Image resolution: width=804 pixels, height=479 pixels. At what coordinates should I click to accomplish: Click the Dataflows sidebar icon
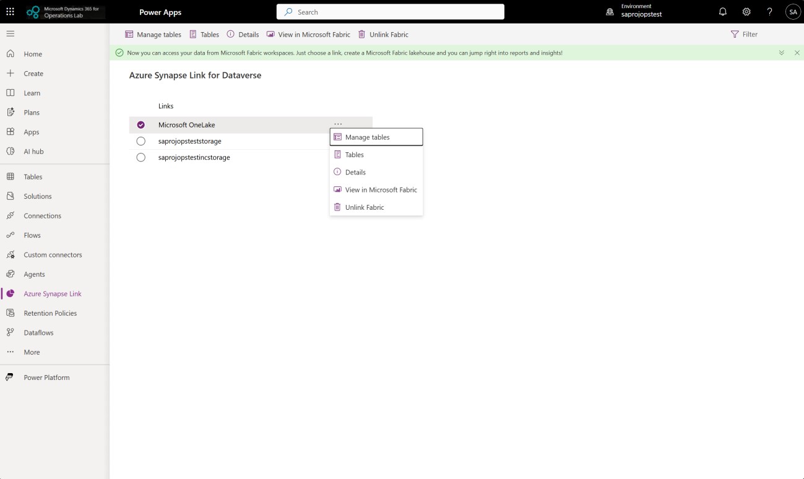coord(11,333)
